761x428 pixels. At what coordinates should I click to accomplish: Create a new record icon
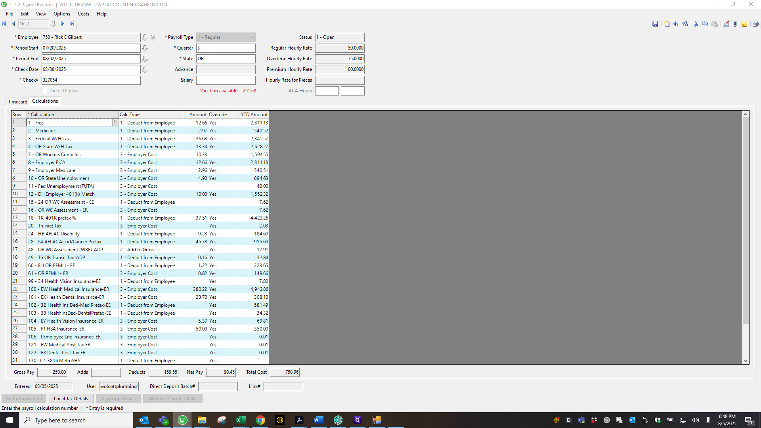coord(667,24)
